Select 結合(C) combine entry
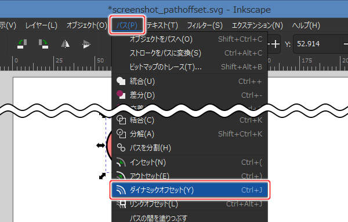Viewport: 348px width, 222px height. click(190, 120)
